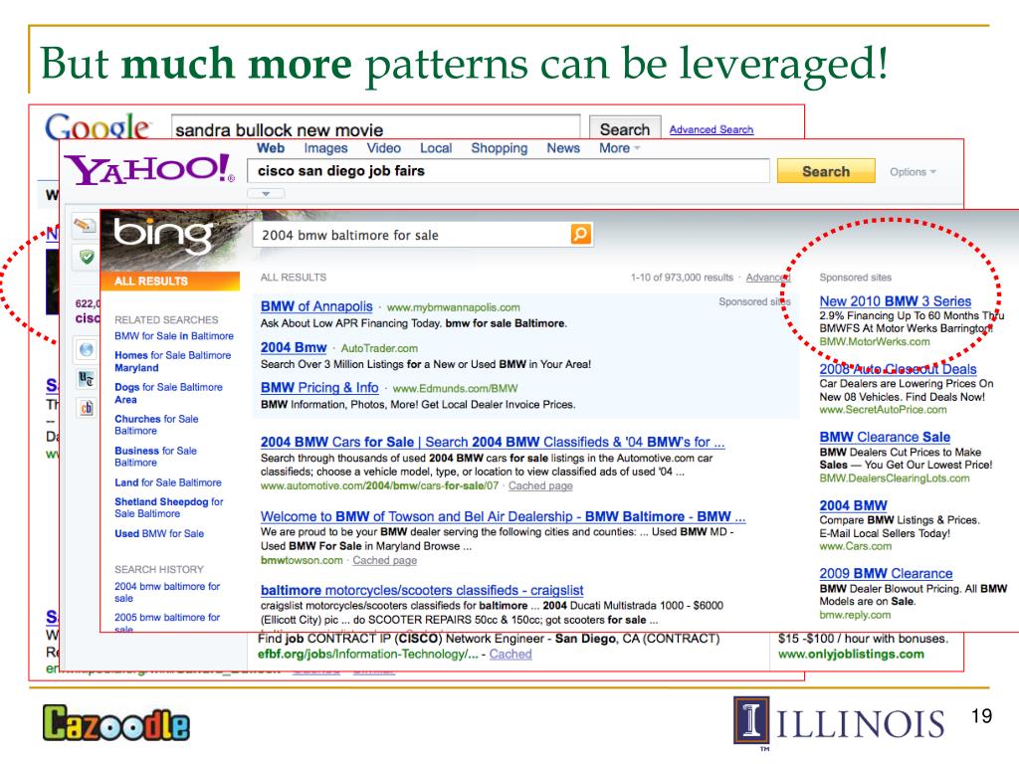Click the Bing orange search magnifier icon
The height and width of the screenshot is (764, 1019).
click(x=581, y=234)
